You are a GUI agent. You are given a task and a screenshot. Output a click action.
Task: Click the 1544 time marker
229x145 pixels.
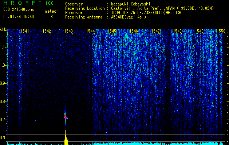click(x=90, y=31)
